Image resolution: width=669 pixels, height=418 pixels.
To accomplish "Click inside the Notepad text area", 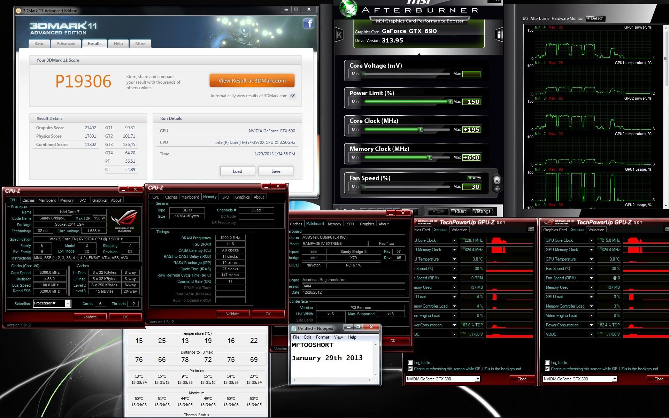I will (x=332, y=359).
